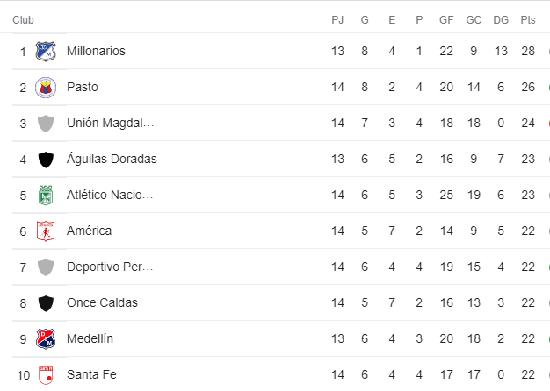Click the black shield next to Águilas Doradas
The image size is (550, 391).
click(x=46, y=160)
